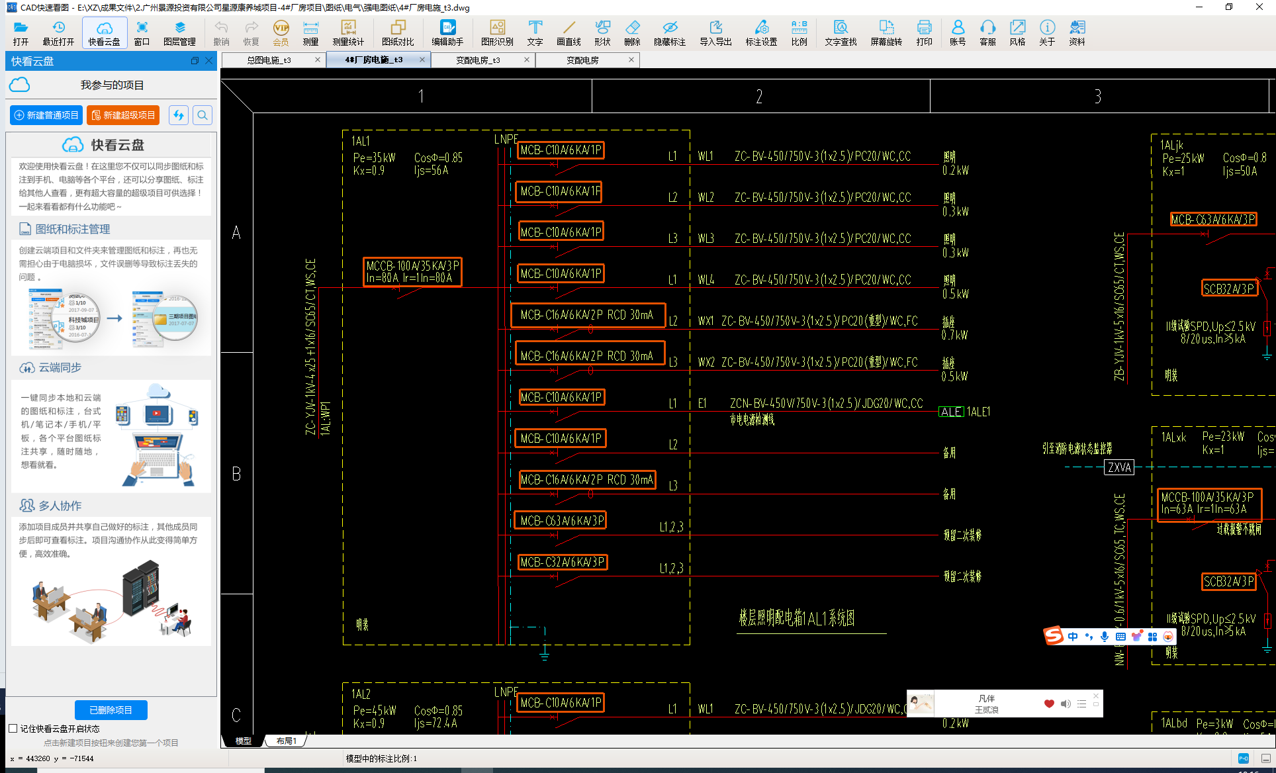Open soft keyboard icon on Sogou IME bar
This screenshot has width=1276, height=773.
click(x=1120, y=637)
